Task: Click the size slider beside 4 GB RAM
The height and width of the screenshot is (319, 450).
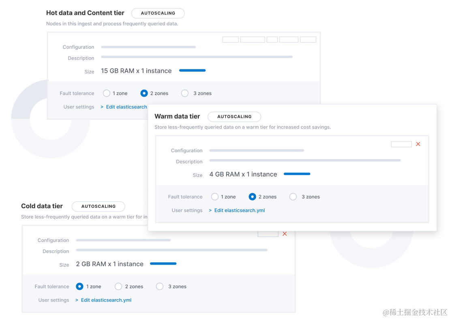Action: pyautogui.click(x=297, y=174)
